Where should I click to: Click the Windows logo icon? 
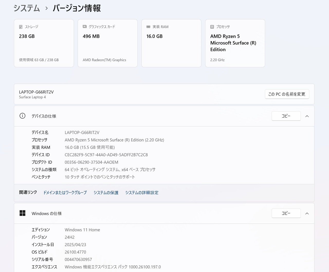tap(23, 213)
